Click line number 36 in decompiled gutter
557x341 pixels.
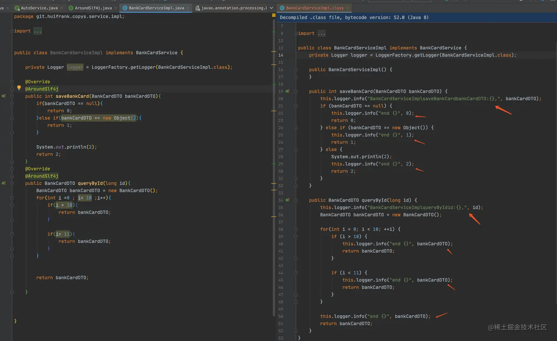point(281,215)
